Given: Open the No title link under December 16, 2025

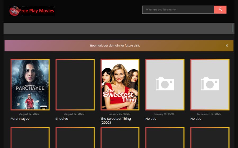Looking at the screenshot, I should coord(196,119).
